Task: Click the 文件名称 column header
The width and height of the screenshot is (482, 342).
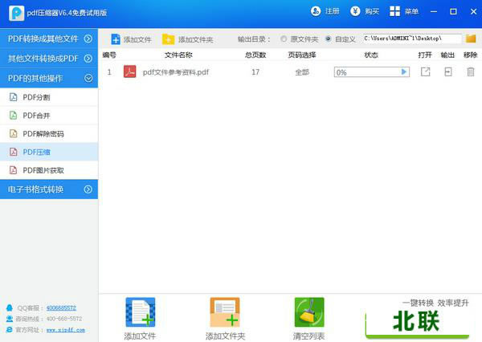Action: [x=178, y=55]
